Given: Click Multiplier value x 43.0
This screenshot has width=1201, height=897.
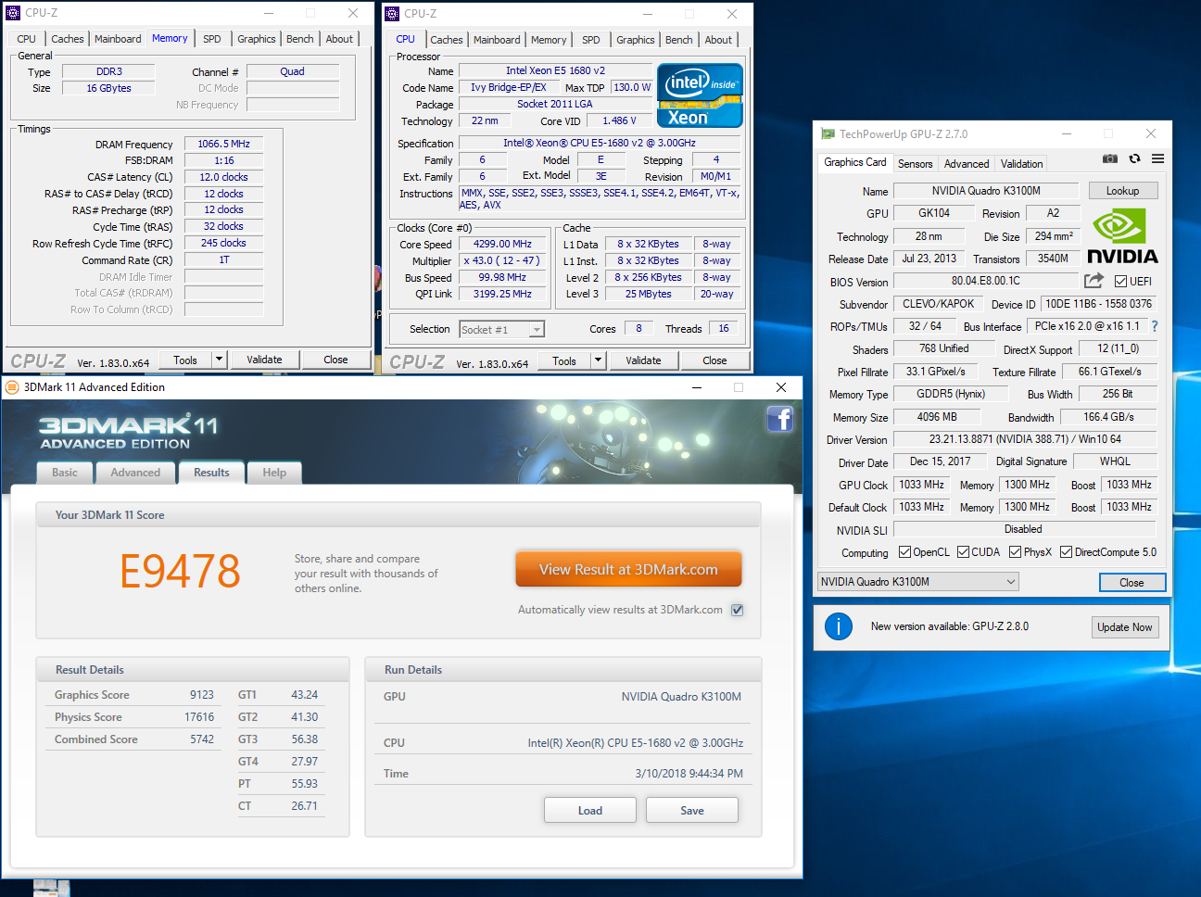Looking at the screenshot, I should (502, 261).
